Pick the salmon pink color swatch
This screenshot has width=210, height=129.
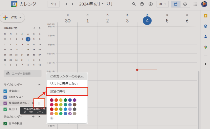point(52,114)
